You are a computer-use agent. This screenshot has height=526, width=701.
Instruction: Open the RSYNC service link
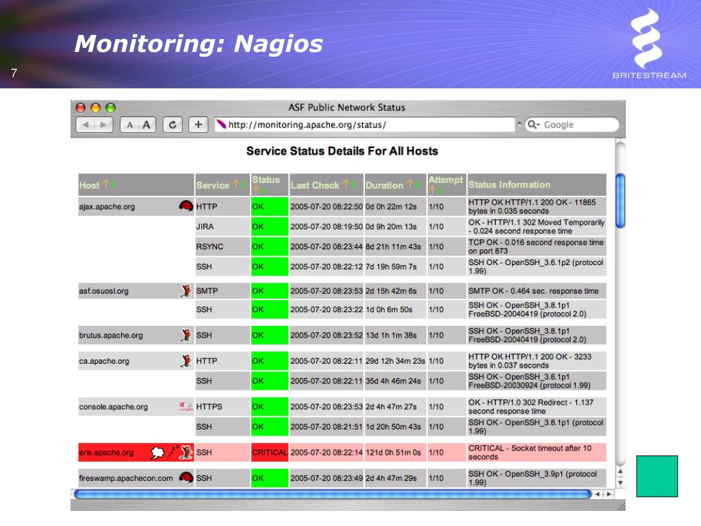point(209,247)
